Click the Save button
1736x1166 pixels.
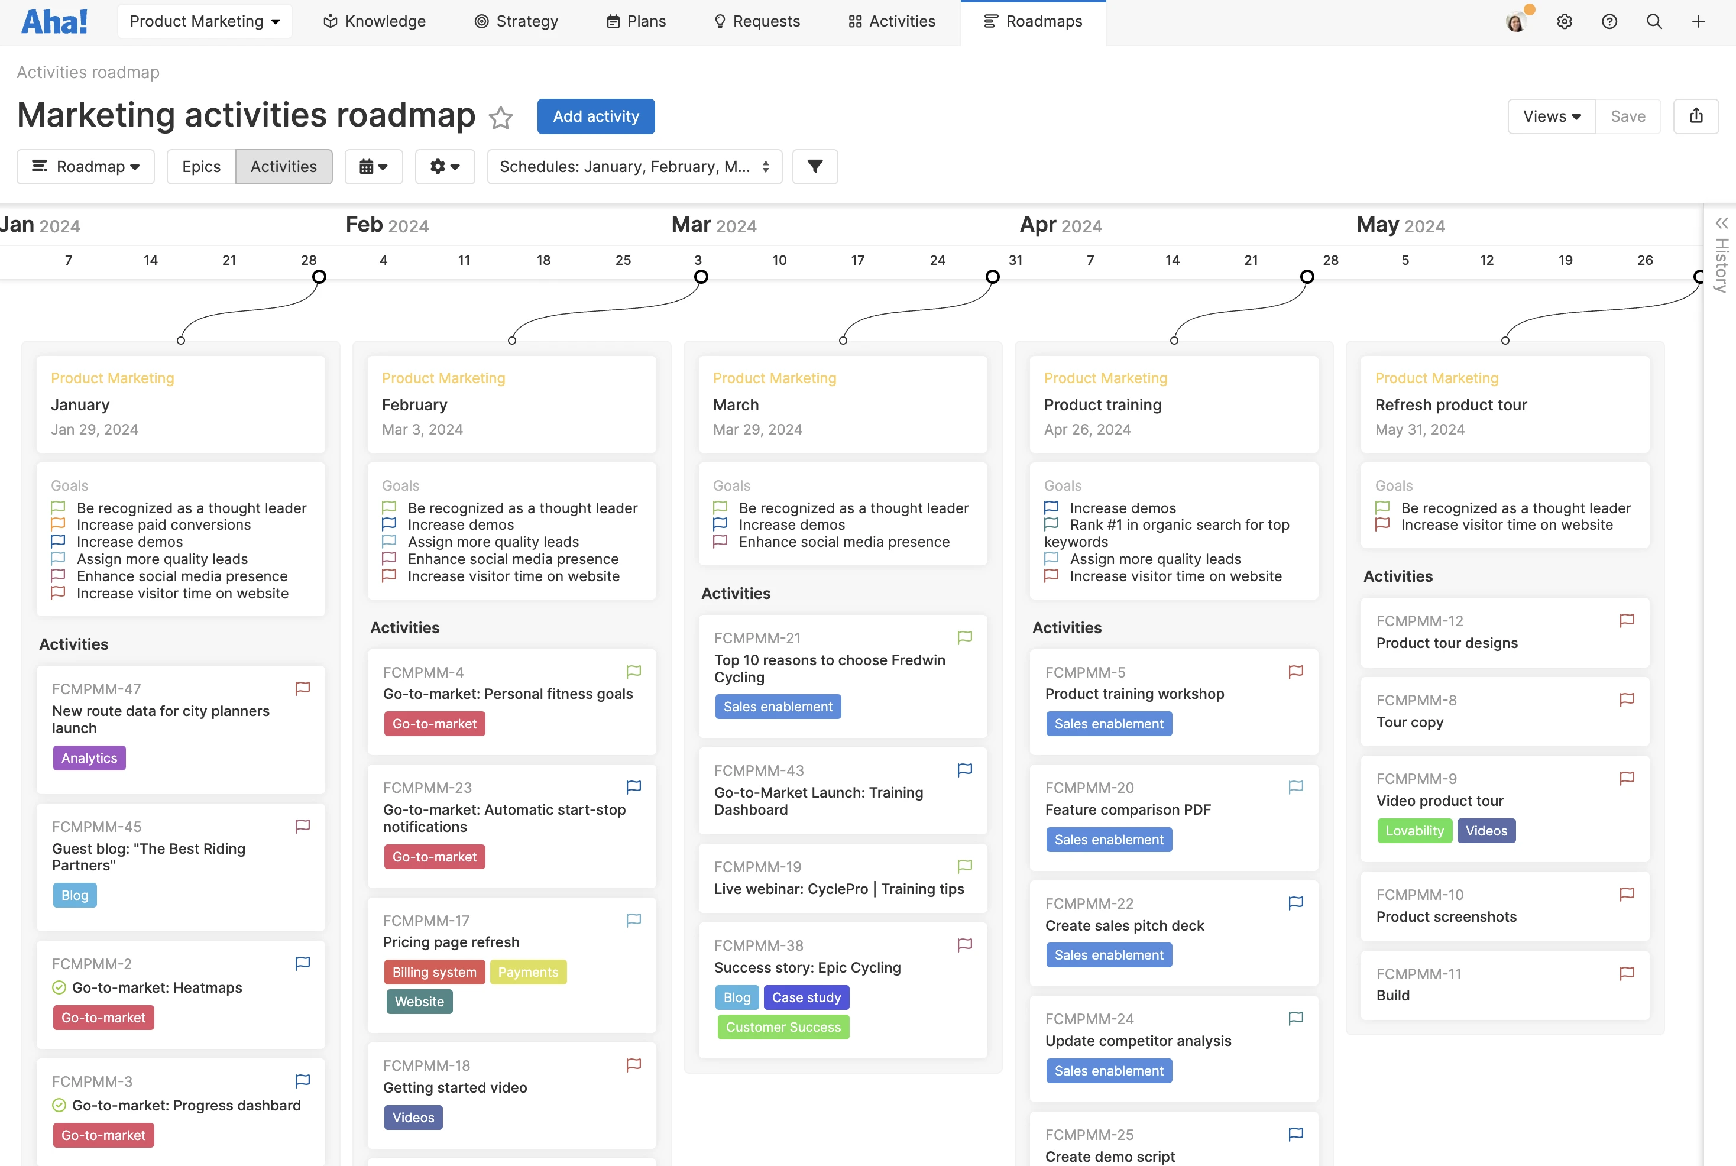(x=1628, y=116)
